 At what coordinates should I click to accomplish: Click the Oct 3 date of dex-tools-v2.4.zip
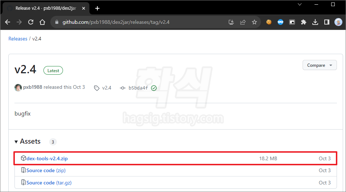[x=325, y=158]
